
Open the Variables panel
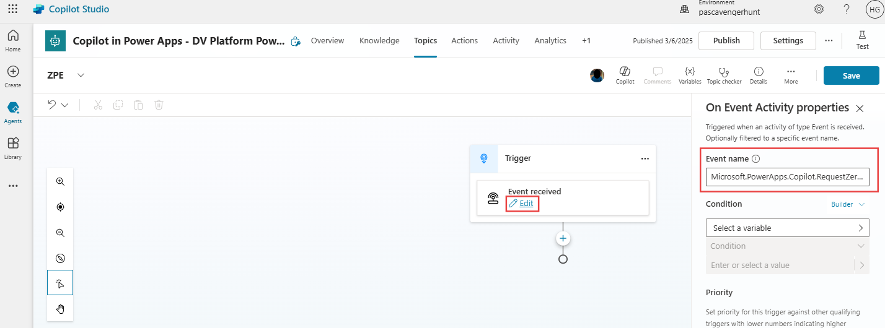690,76
